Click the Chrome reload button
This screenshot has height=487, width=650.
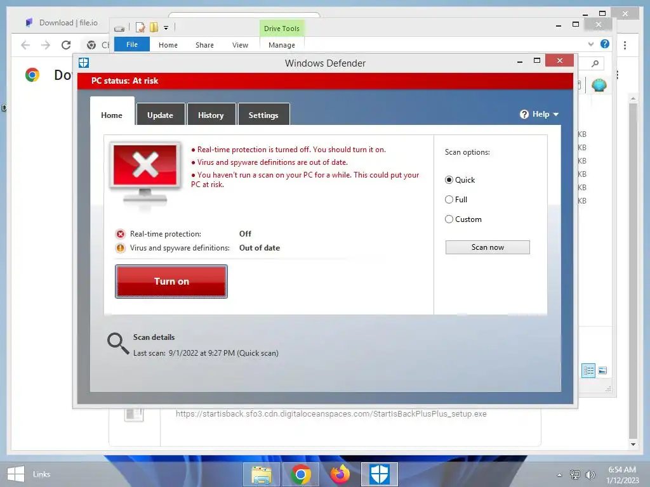pos(66,45)
